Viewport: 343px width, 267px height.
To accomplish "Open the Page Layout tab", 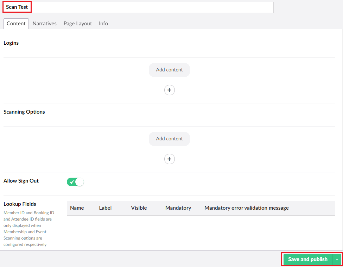I will pyautogui.click(x=78, y=24).
